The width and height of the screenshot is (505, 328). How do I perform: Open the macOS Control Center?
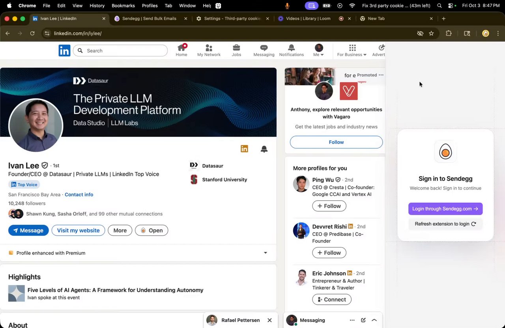tap(451, 6)
